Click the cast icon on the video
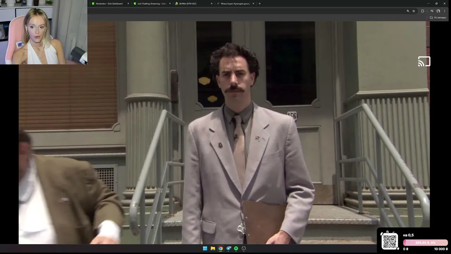The image size is (451, 254). pyautogui.click(x=424, y=61)
